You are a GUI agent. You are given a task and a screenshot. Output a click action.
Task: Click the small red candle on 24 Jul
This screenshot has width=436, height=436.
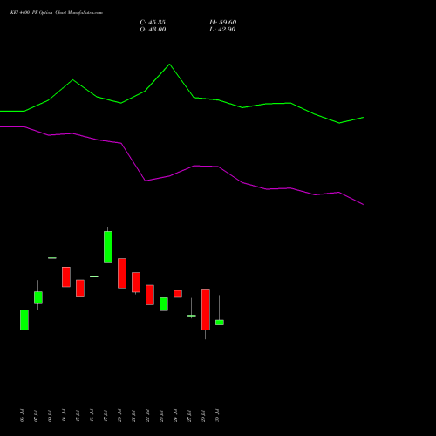pos(178,294)
